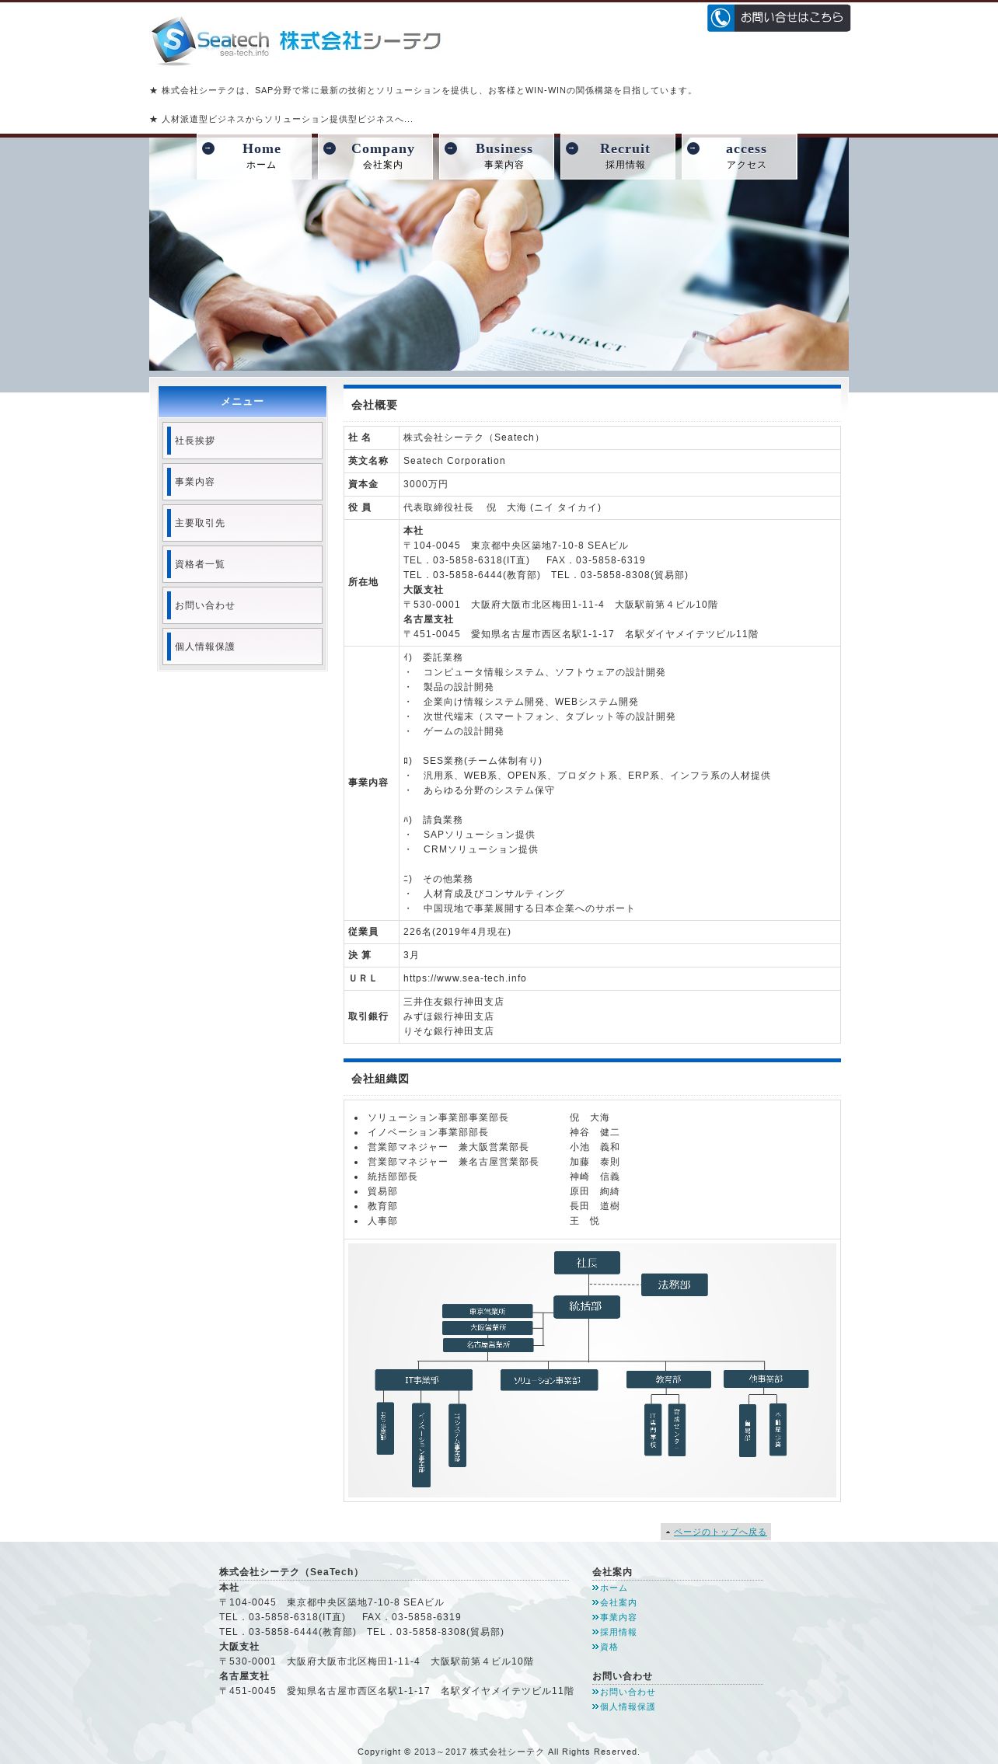998x1764 pixels.
Task: Go to the Home ホーム nav tab
Action: pyautogui.click(x=254, y=156)
